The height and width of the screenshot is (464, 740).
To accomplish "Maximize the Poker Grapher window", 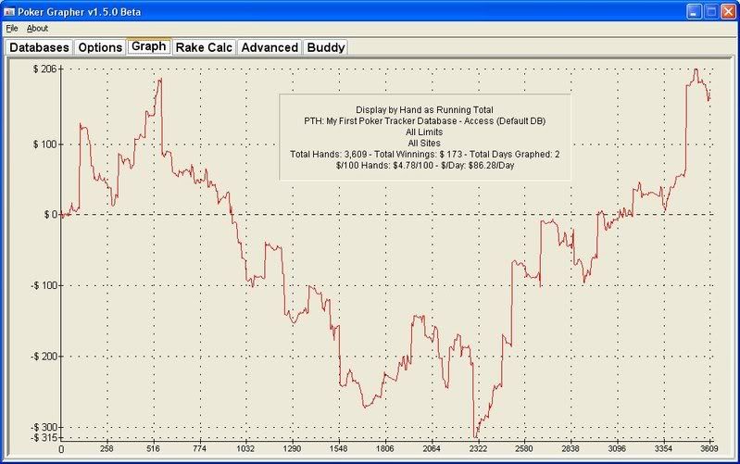I will coord(710,11).
